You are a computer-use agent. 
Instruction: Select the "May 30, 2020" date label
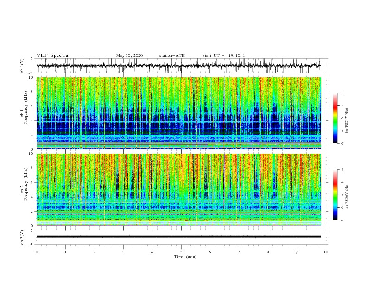(x=129, y=55)
